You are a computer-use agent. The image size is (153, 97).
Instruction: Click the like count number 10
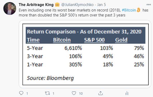(81, 93)
